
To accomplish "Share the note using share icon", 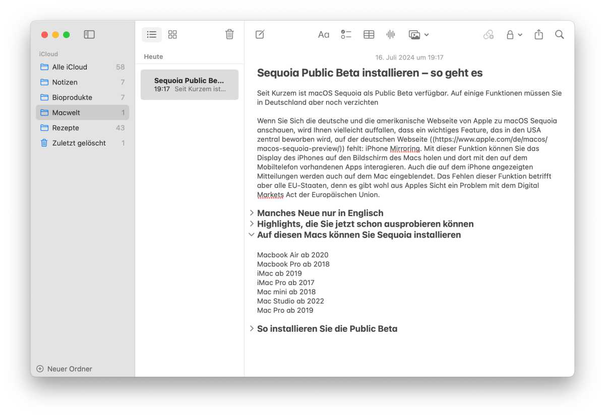I will click(538, 34).
